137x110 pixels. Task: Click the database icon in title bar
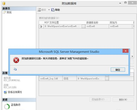tap(4, 4)
